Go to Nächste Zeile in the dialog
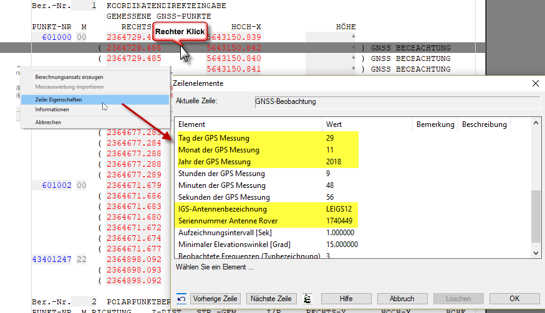545x313 pixels. click(x=269, y=299)
